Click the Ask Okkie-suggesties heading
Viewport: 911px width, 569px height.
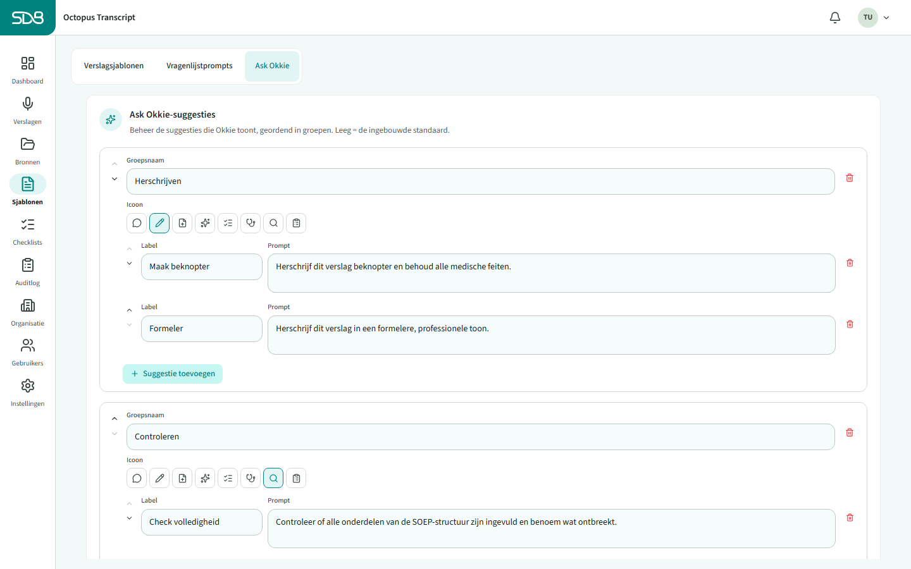tap(173, 114)
